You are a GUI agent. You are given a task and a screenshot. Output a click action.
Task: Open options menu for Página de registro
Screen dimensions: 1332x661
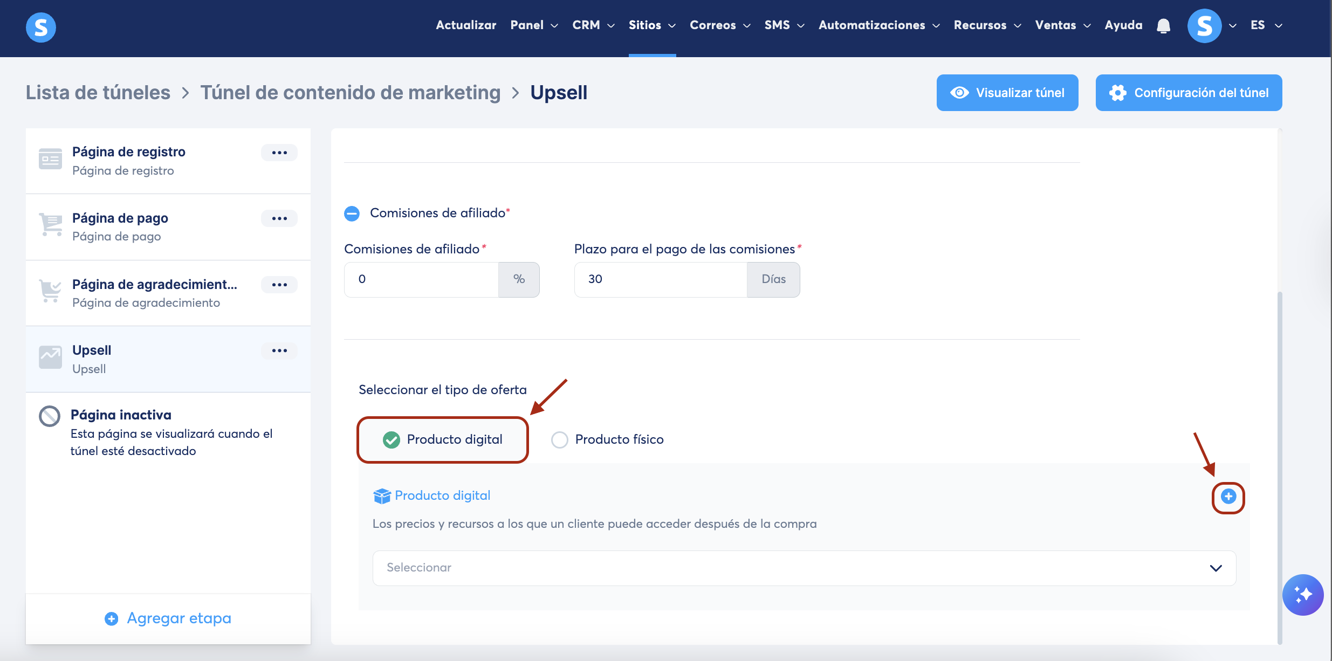pos(279,153)
